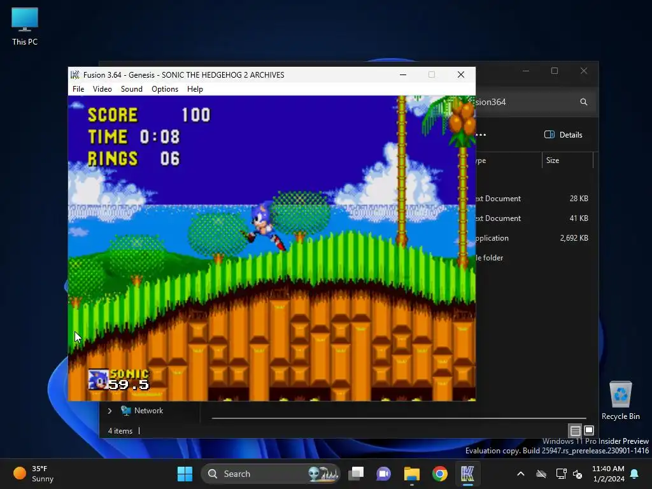Open the Windows Start menu
Viewport: 652px width, 489px height.
coord(185,474)
